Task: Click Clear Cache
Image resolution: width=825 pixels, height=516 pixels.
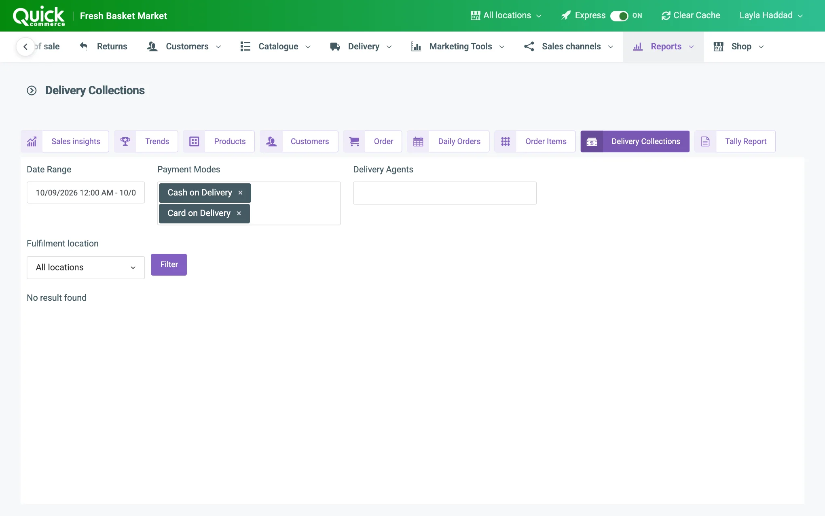Action: point(691,15)
